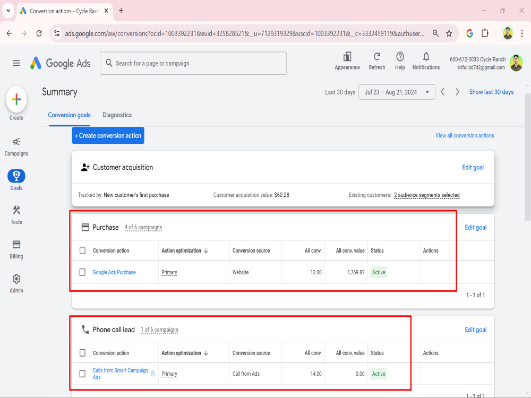Viewport: 531px width, 398px height.
Task: Open the browser extensions menu
Action: [485, 33]
